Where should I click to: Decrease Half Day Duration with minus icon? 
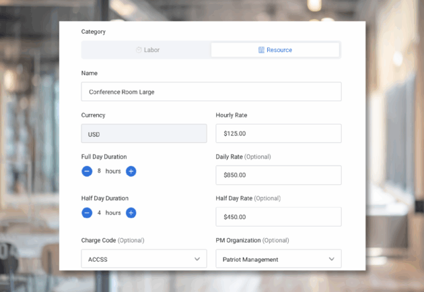(x=87, y=213)
